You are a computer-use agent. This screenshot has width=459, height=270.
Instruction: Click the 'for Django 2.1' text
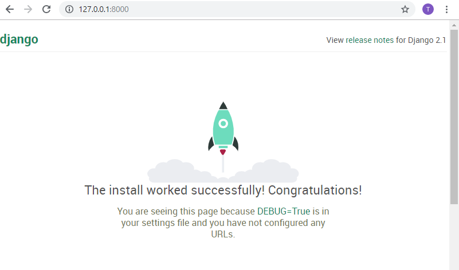421,40
